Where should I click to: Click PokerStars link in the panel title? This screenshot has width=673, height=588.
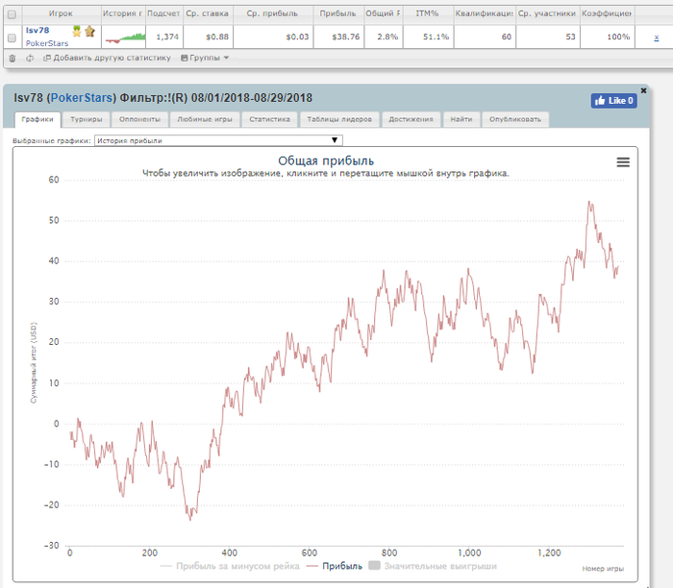click(82, 98)
